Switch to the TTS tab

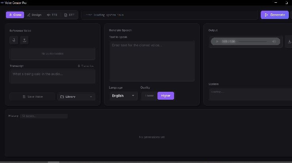click(52, 15)
